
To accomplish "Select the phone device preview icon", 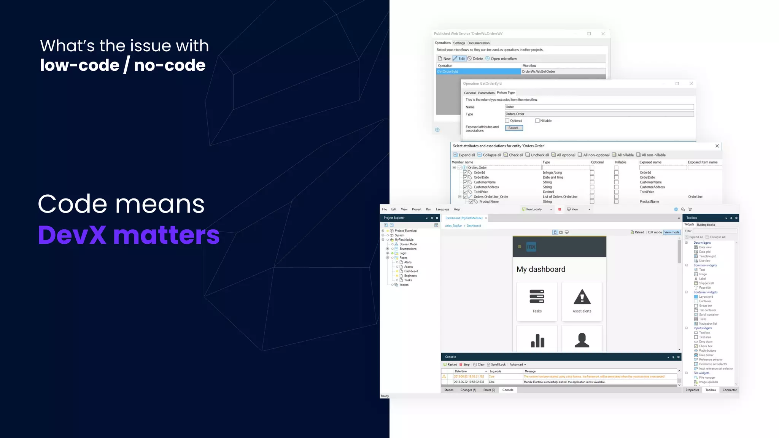I will pyautogui.click(x=555, y=232).
